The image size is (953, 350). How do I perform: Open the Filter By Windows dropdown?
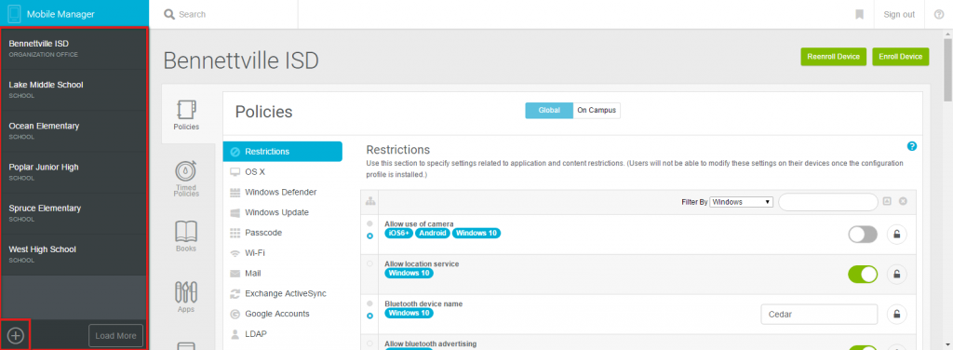741,202
